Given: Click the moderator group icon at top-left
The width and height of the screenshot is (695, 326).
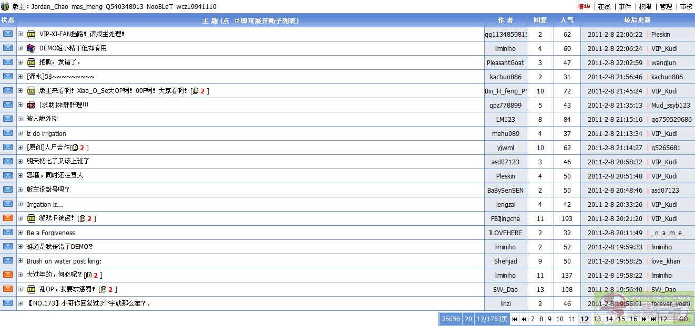Looking at the screenshot, I should (5, 6).
